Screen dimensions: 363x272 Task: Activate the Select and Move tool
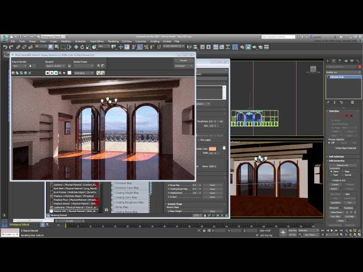click(x=76, y=47)
